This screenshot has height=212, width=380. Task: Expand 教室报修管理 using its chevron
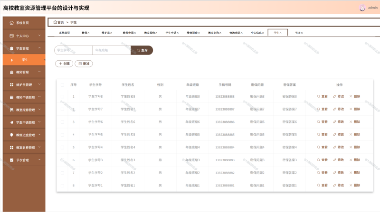coord(39,110)
